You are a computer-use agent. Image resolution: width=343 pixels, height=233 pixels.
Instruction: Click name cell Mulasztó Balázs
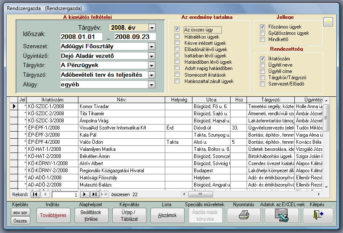122,185
